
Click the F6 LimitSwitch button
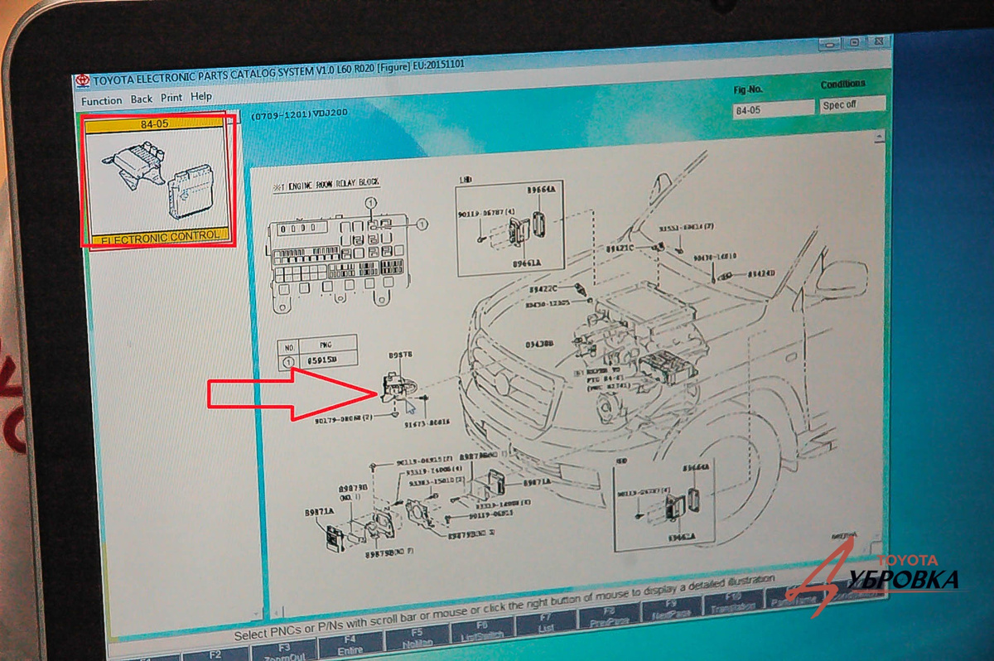point(482,630)
